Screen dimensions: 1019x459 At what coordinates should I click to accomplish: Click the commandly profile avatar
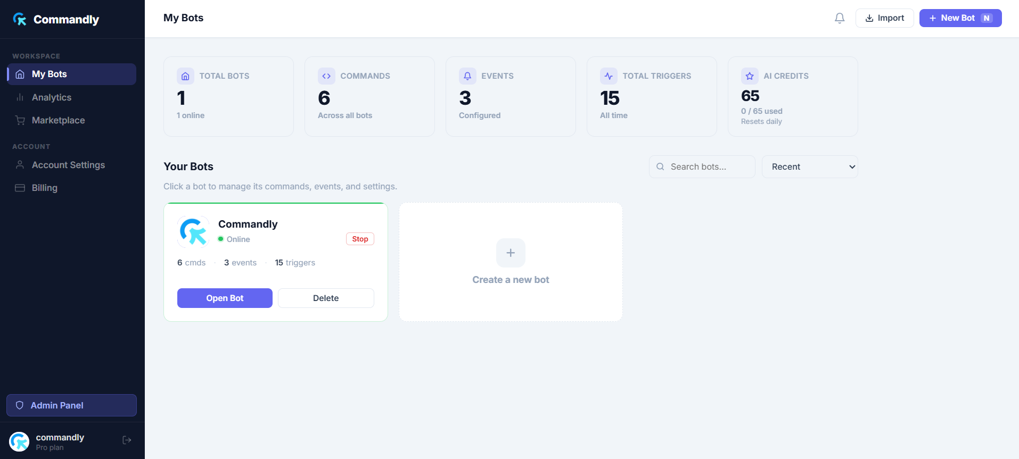pyautogui.click(x=19, y=441)
